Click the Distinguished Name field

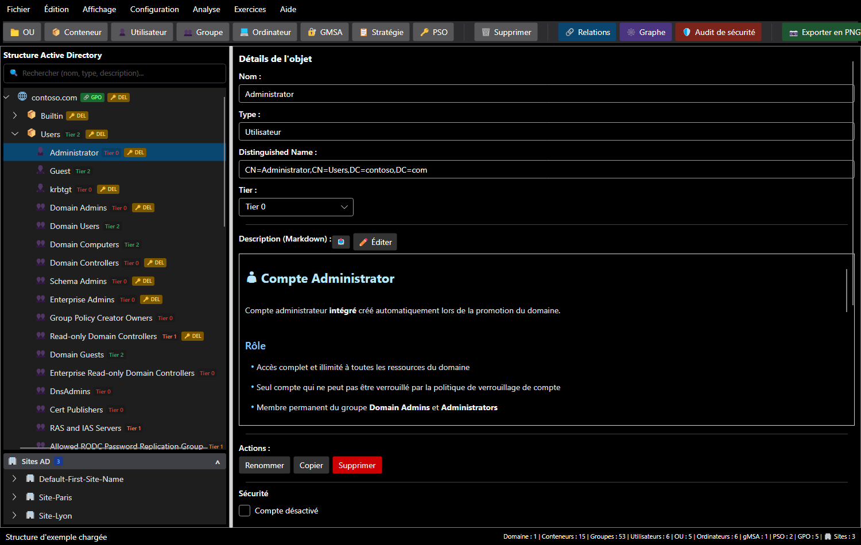546,170
